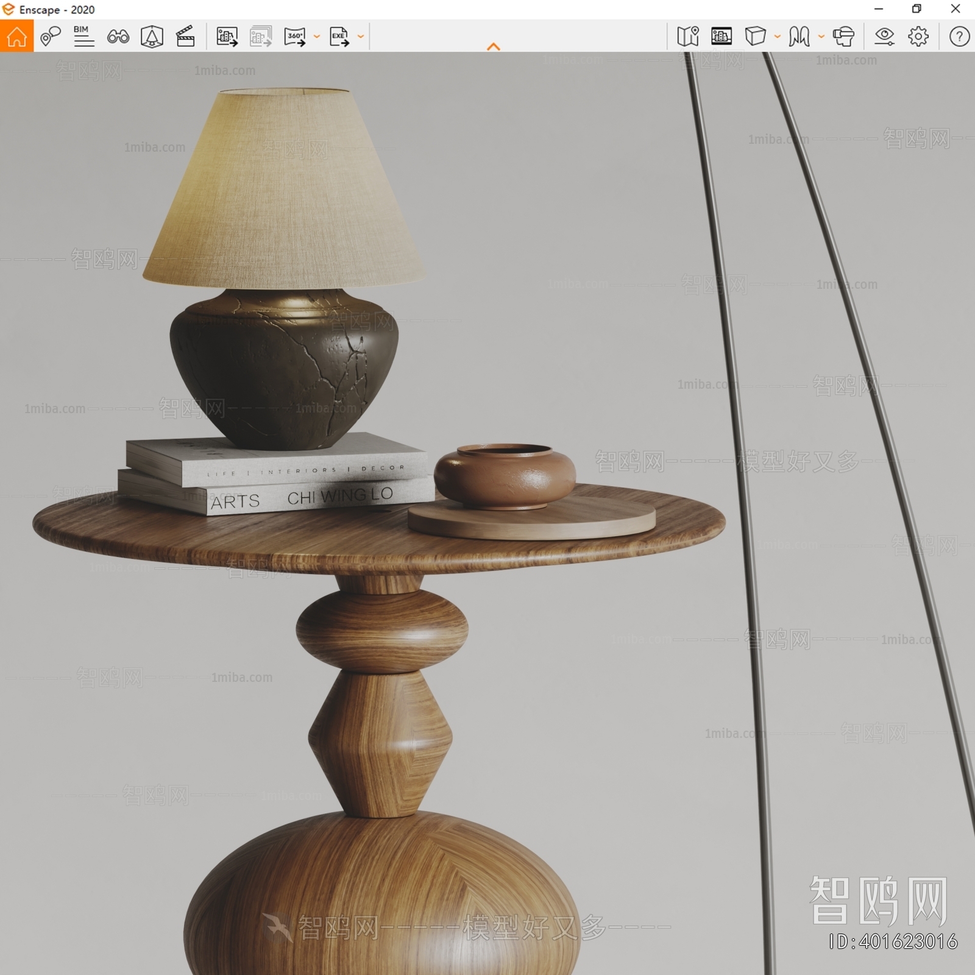This screenshot has height=975, width=975.
Task: Expand the navigation mode dropdown arrow
Action: click(x=821, y=37)
